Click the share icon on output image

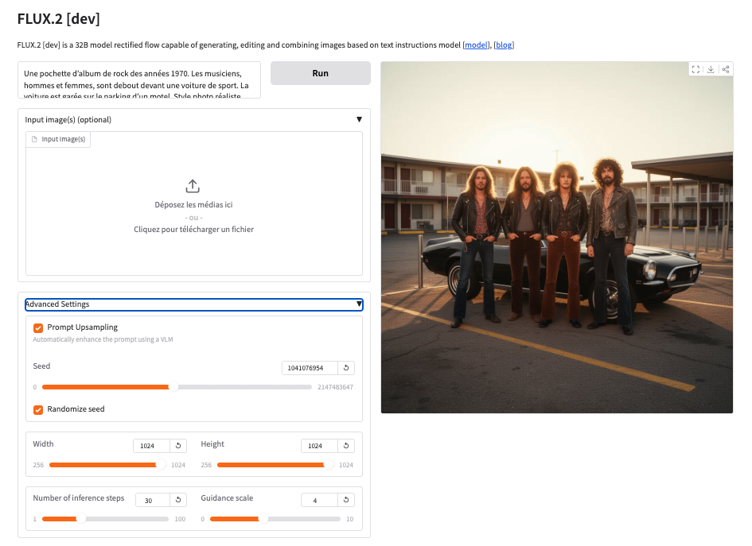coord(725,70)
